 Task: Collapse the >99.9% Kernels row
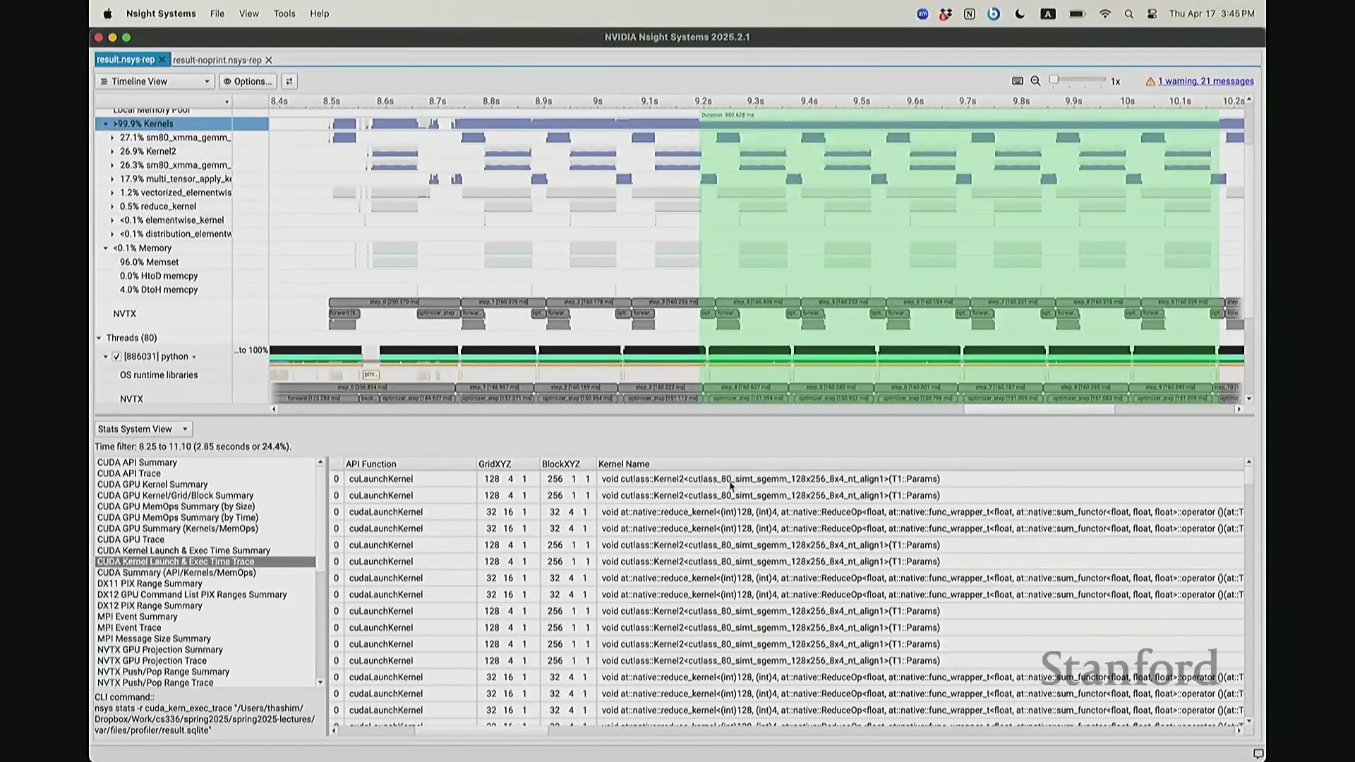[106, 124]
